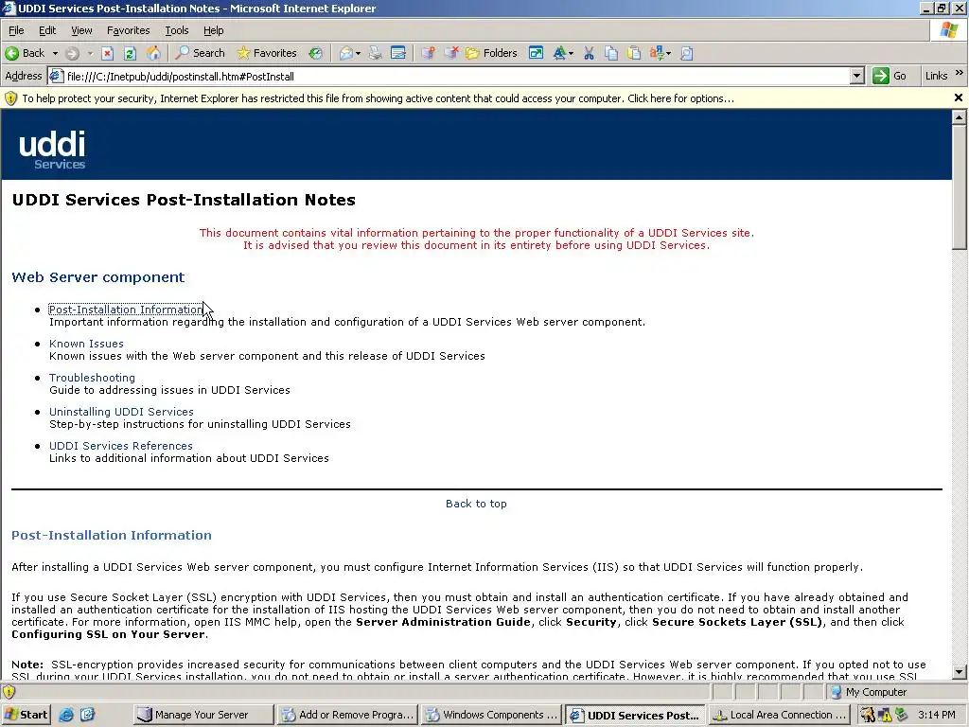
Task: Open the Favorites menu
Action: 128,30
